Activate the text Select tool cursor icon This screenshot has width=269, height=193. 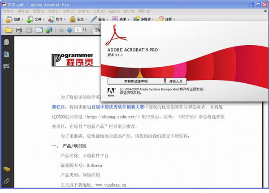point(97,30)
